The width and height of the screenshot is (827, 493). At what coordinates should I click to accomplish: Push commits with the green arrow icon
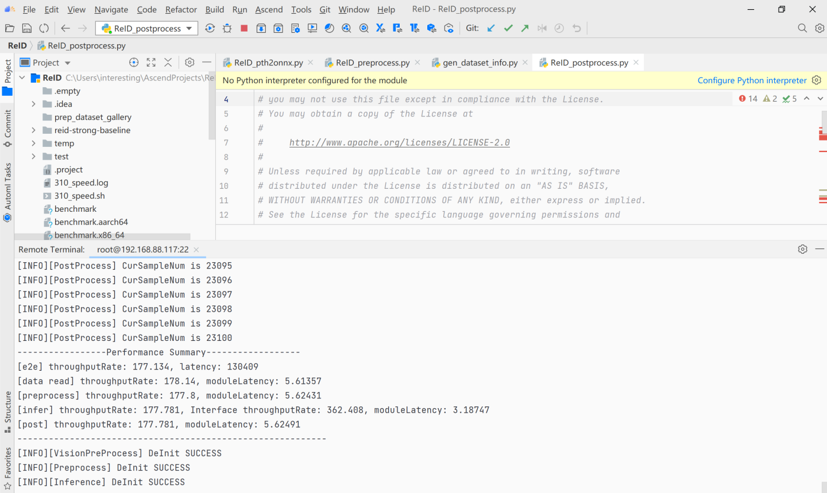524,28
